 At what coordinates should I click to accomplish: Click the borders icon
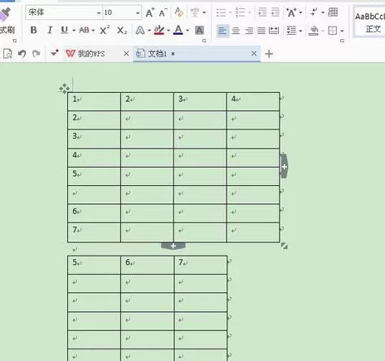333,31
